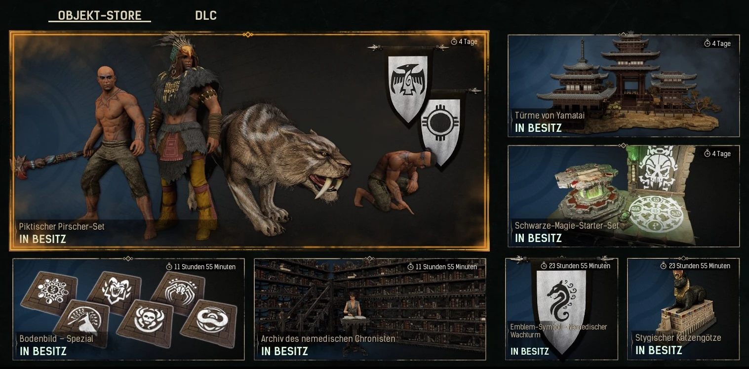
Task: Open the Piktischer Pirscher-Set bundle
Action: click(249, 141)
